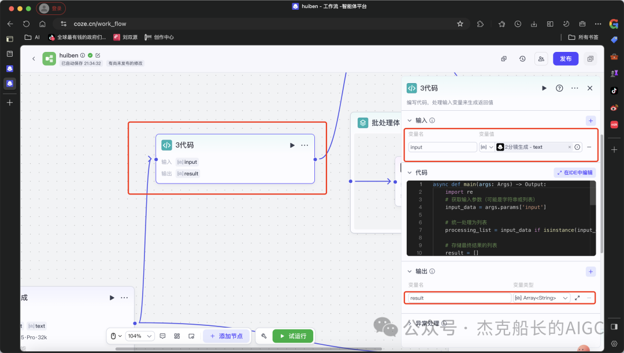Viewport: 624px width, 353px height.
Task: Open the workflow version history
Action: point(522,59)
